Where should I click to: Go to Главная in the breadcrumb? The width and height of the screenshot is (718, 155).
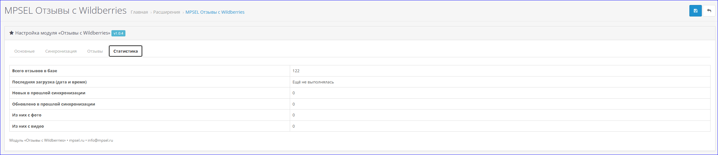tap(139, 12)
